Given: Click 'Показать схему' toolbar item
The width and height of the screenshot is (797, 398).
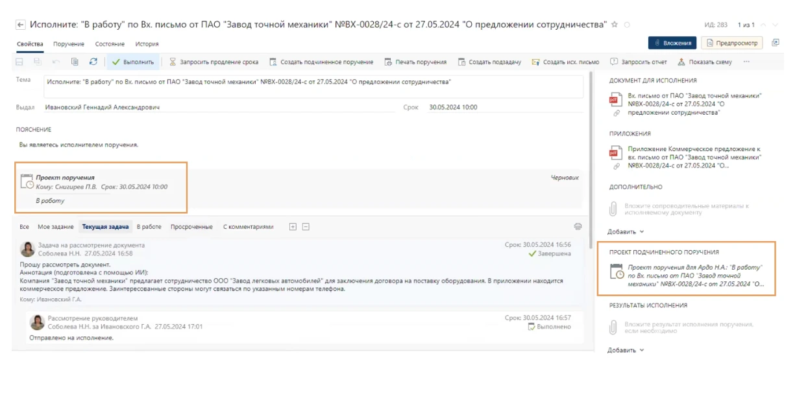Looking at the screenshot, I should click(x=704, y=62).
